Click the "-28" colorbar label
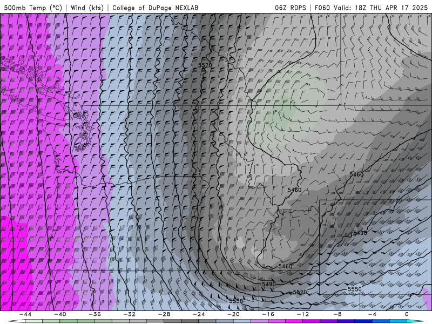The image size is (432, 324). click(164, 314)
